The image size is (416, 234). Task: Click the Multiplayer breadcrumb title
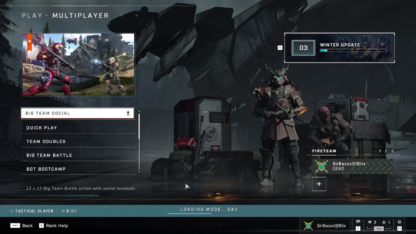81,16
